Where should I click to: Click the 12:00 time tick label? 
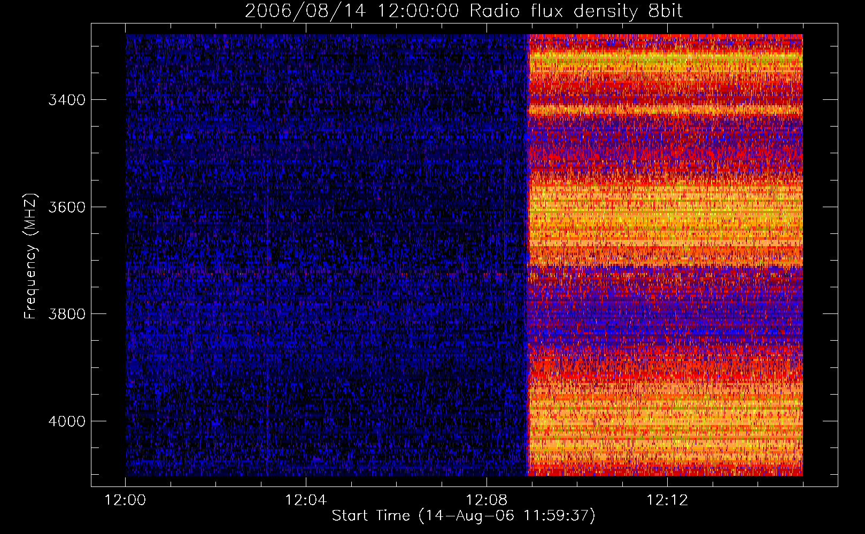click(126, 500)
